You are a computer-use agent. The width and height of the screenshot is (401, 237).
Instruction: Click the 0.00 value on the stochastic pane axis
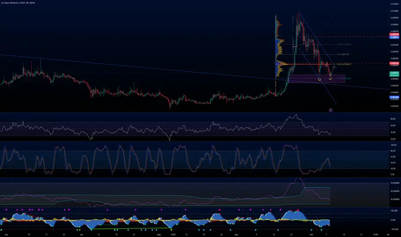[392, 175]
